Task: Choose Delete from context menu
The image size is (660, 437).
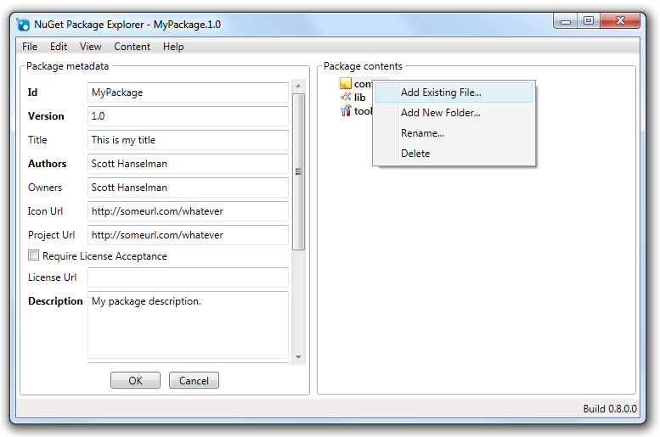Action: 454,154
